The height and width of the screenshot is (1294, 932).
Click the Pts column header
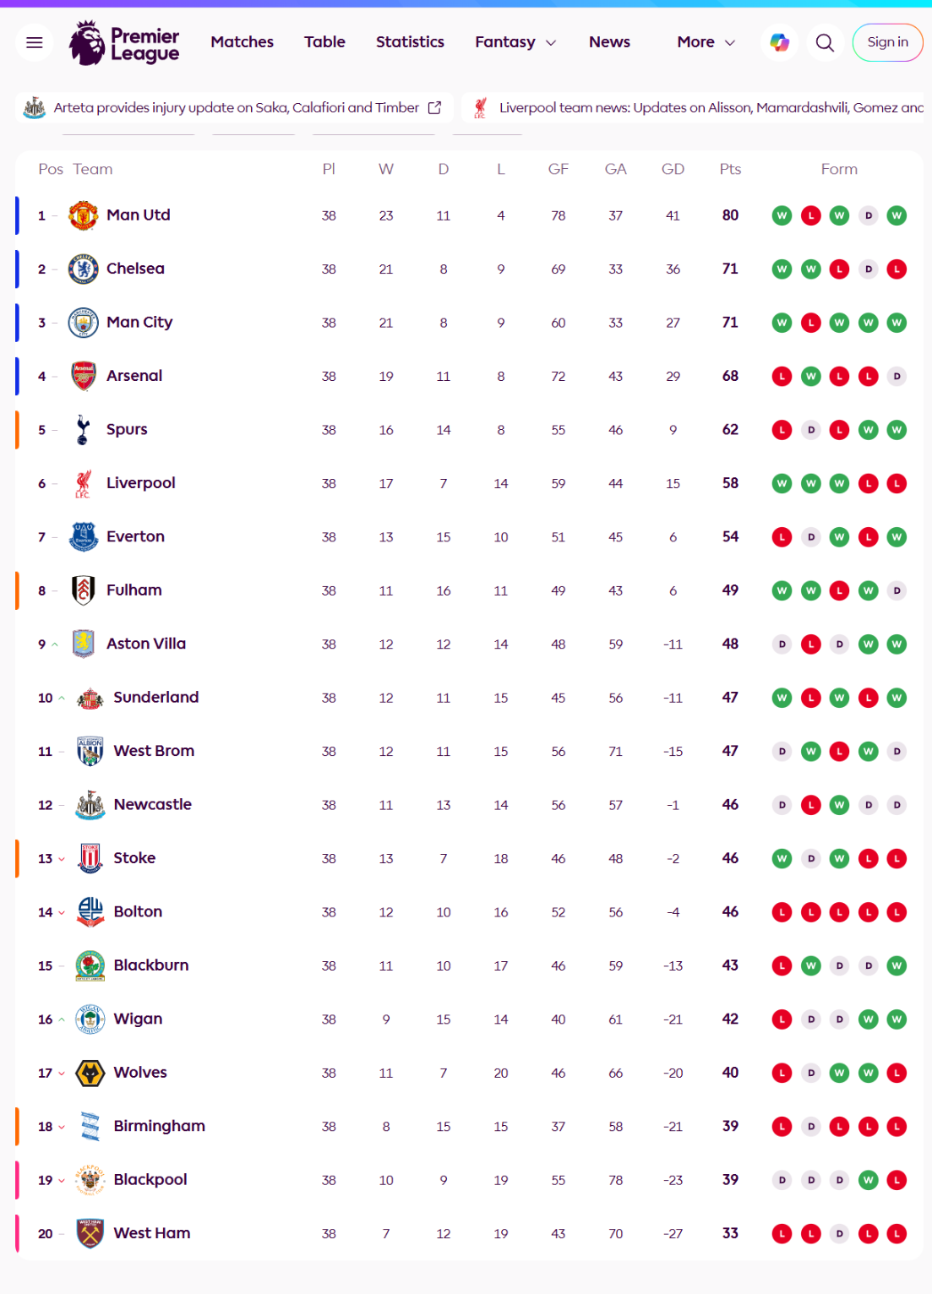730,169
